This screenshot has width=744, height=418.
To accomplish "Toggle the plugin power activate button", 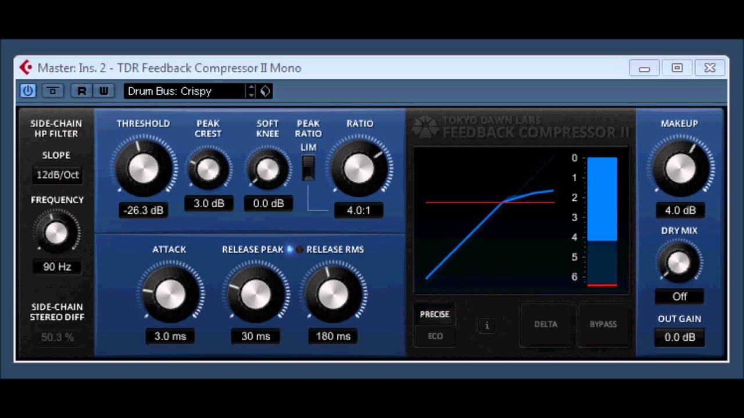I will pyautogui.click(x=28, y=91).
